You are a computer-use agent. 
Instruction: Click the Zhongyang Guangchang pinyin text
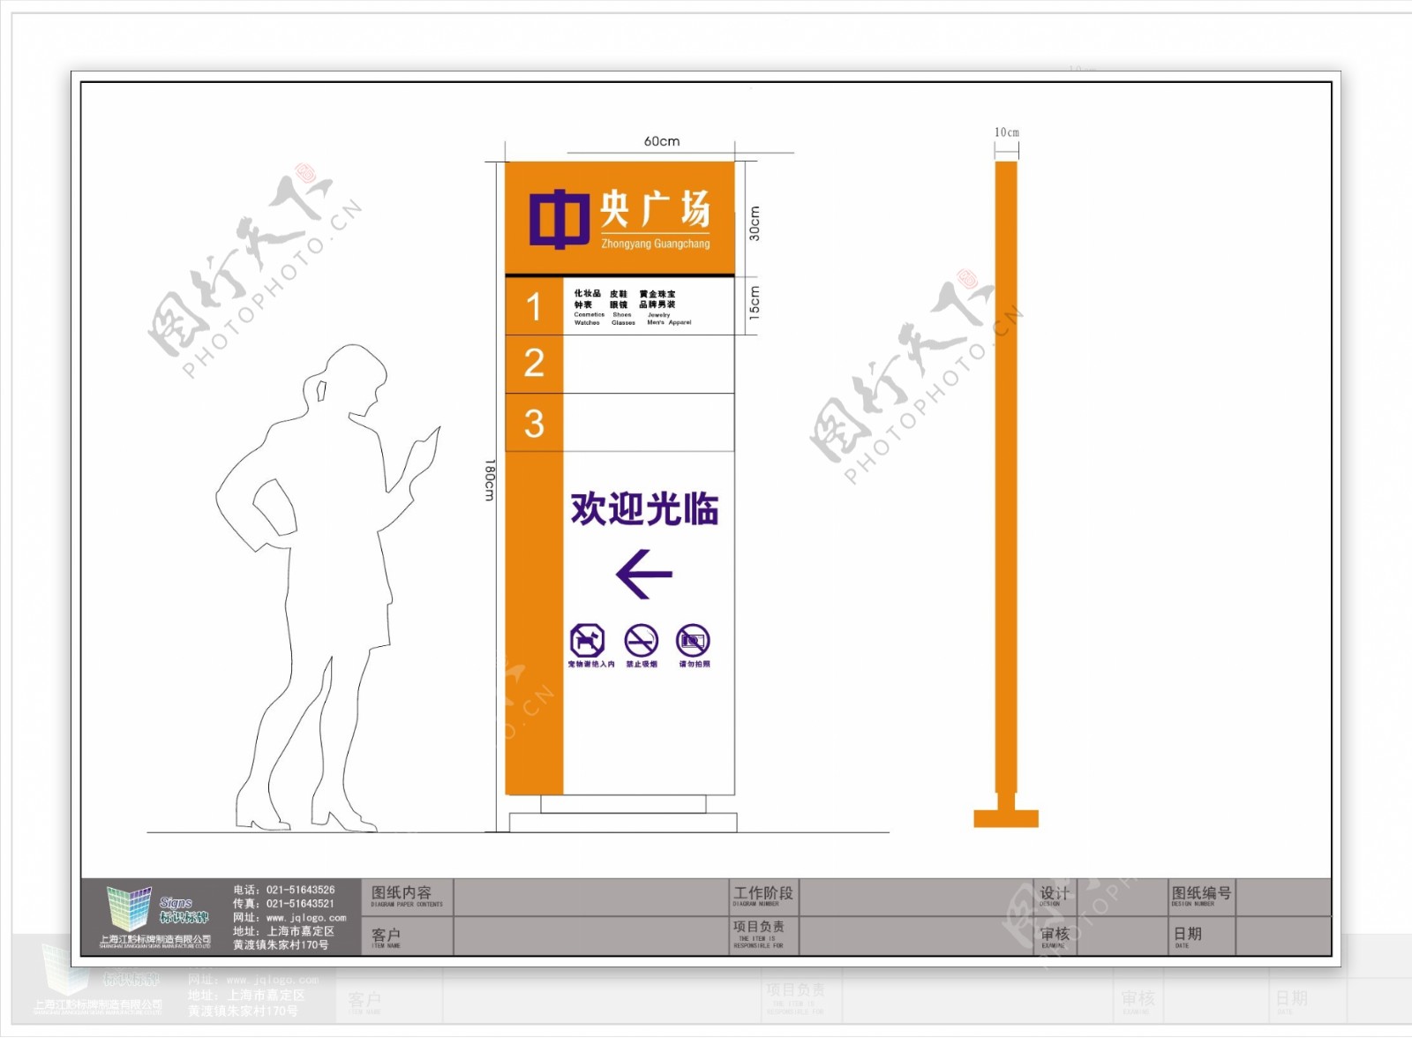click(x=656, y=244)
